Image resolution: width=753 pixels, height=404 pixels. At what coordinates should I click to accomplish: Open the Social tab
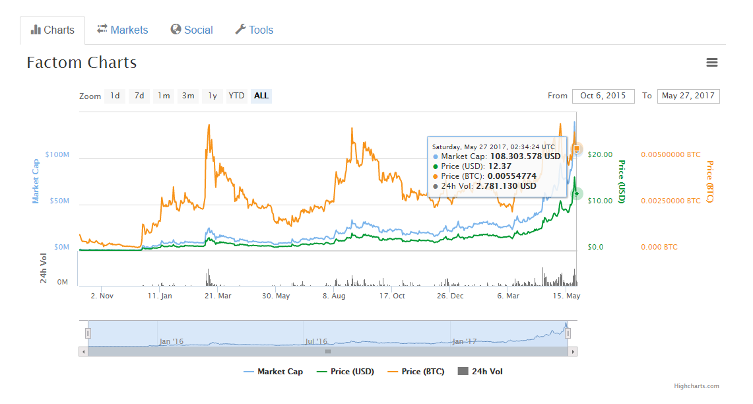(x=191, y=30)
